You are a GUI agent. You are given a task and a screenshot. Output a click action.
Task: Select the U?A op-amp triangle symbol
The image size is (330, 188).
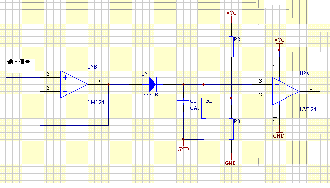pos(286,91)
